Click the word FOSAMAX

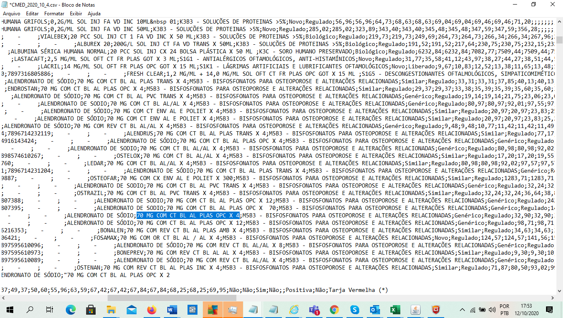[105, 238]
